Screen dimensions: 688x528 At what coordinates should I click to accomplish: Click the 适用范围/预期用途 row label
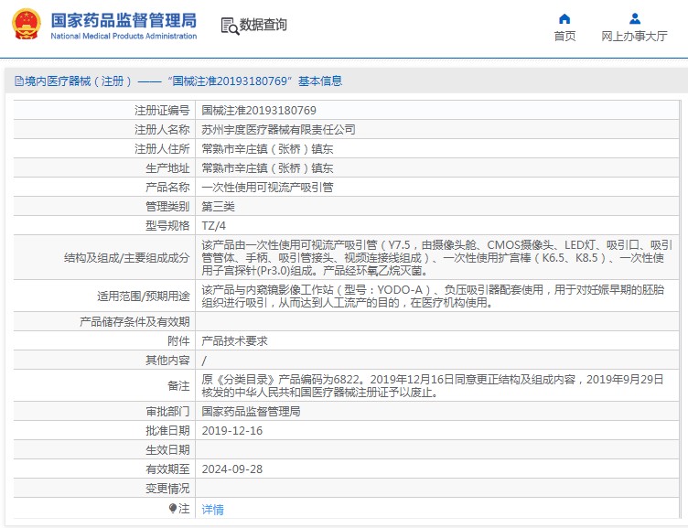point(144,296)
